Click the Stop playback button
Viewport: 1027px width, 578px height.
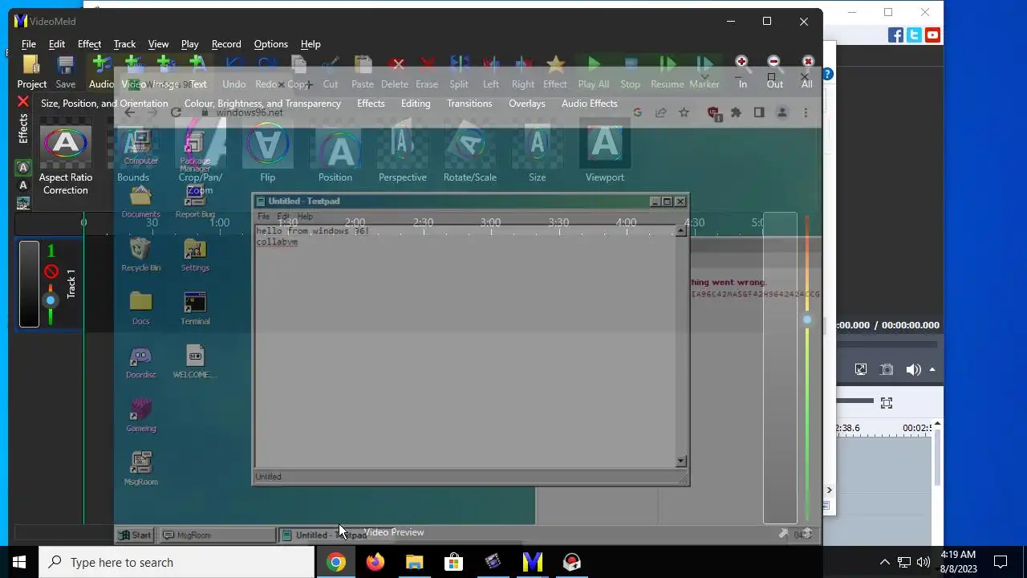pyautogui.click(x=631, y=71)
